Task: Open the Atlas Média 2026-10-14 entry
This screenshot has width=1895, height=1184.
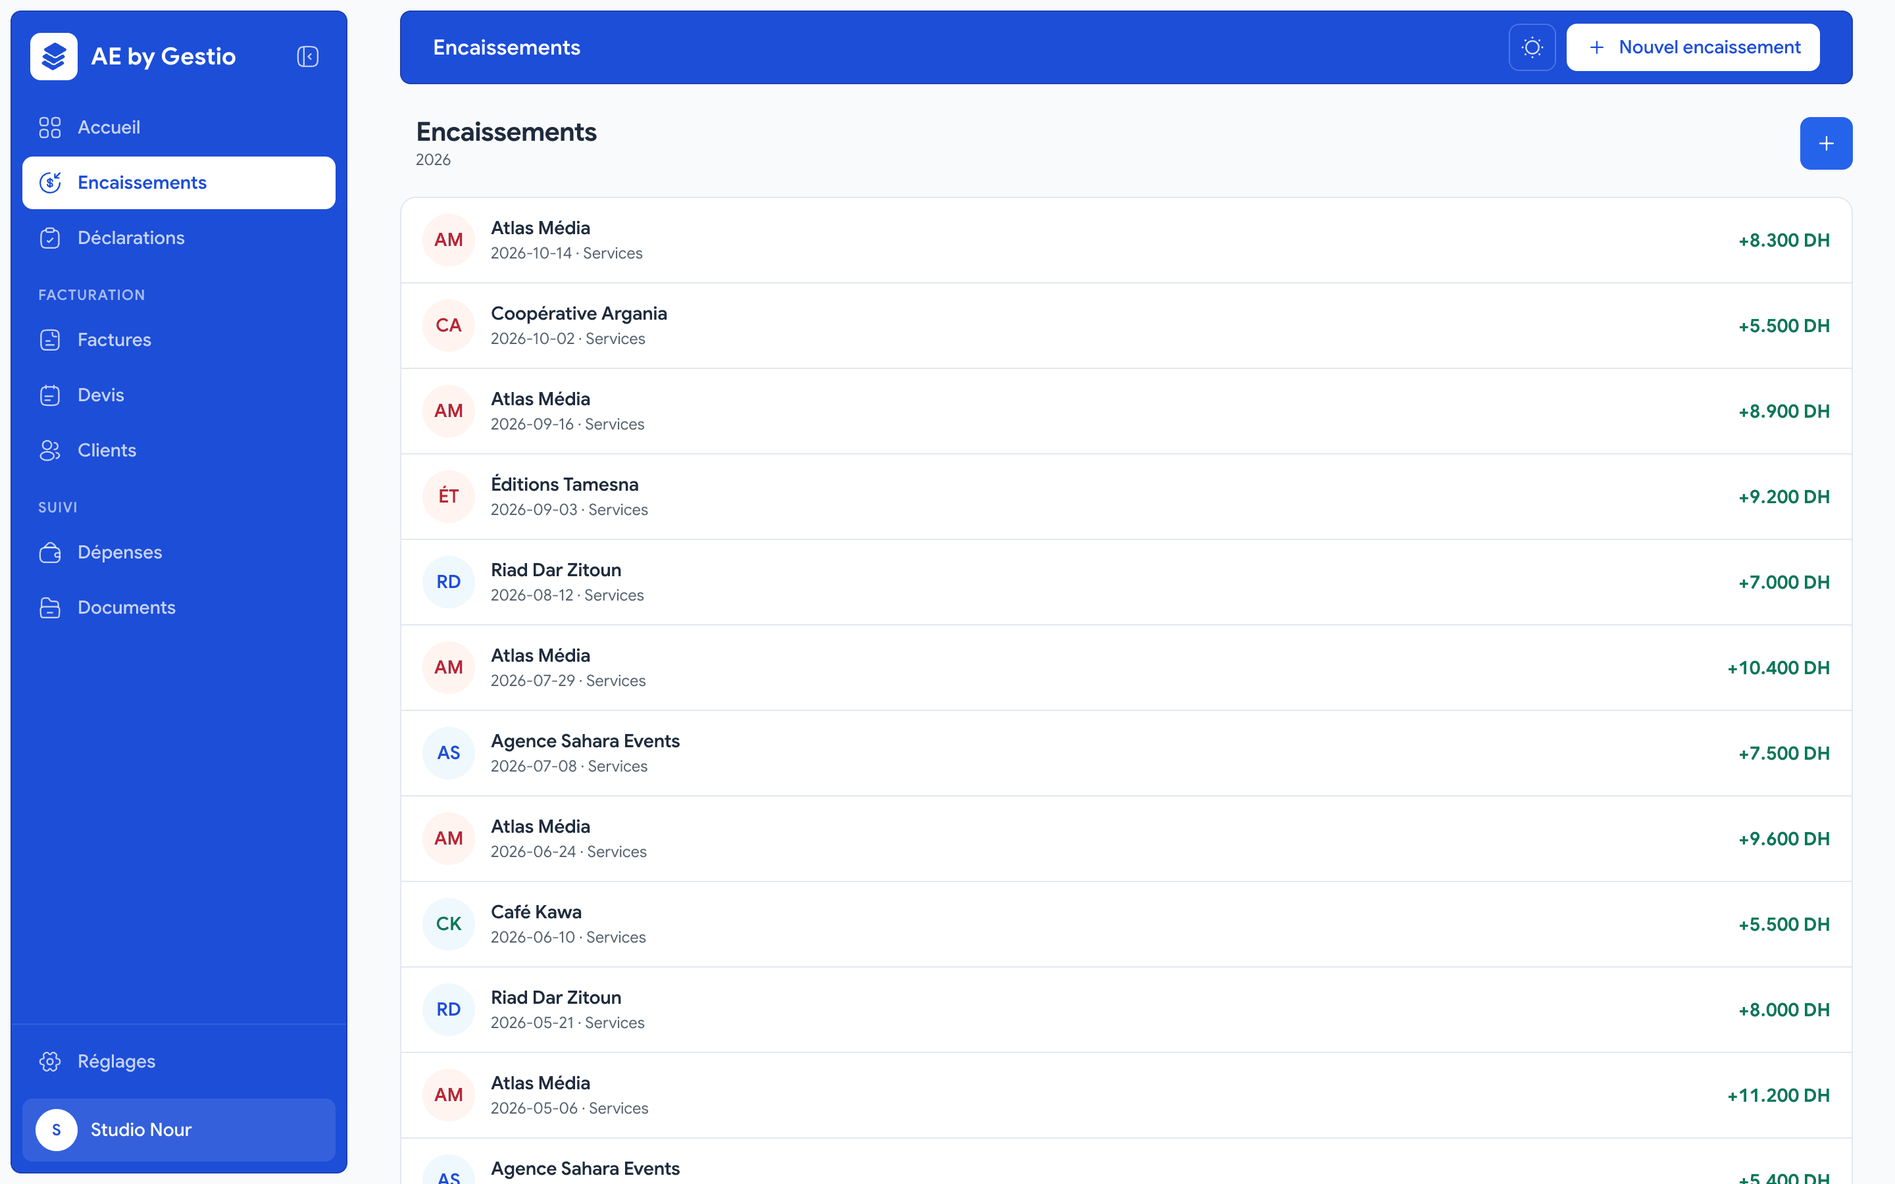Action: pos(1126,240)
